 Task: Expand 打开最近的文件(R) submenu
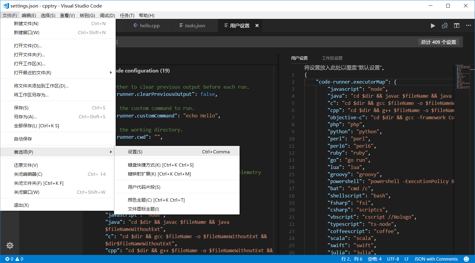(x=58, y=73)
